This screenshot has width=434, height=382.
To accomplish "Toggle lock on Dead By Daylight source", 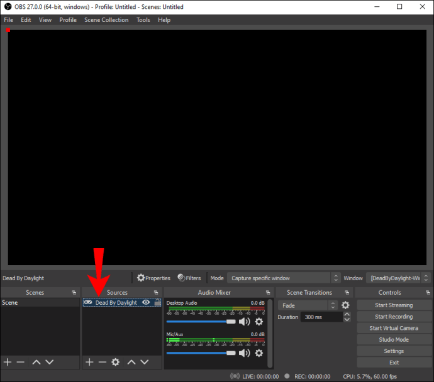I will pyautogui.click(x=157, y=302).
